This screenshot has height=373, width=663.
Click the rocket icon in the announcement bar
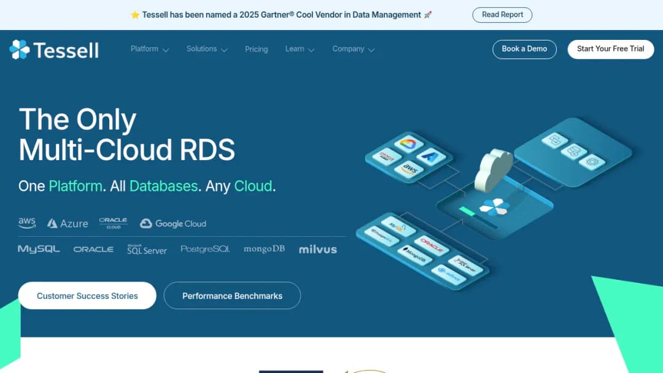pos(428,15)
